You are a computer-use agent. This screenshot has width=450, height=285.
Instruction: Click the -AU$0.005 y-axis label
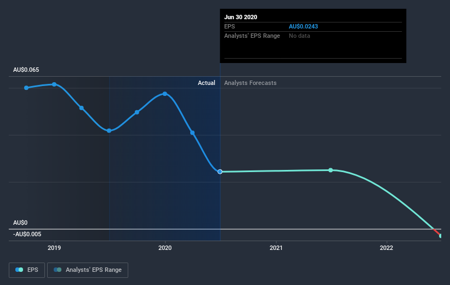click(27, 234)
